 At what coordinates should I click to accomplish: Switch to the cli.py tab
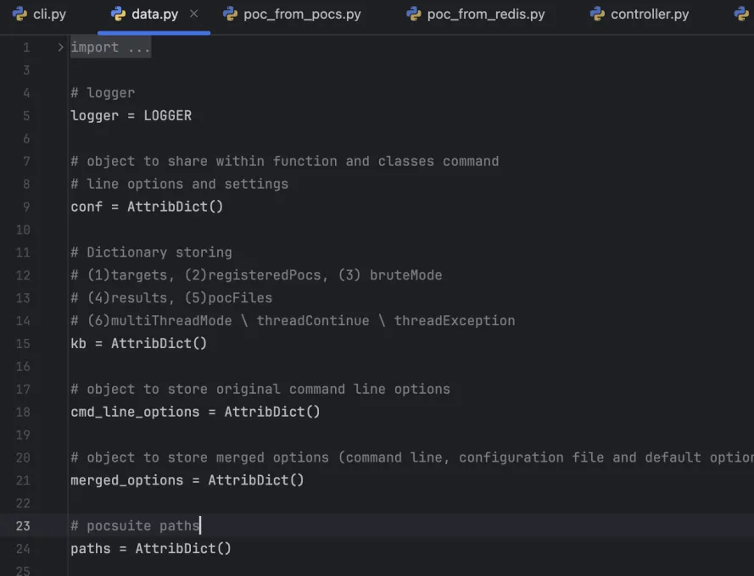(49, 14)
